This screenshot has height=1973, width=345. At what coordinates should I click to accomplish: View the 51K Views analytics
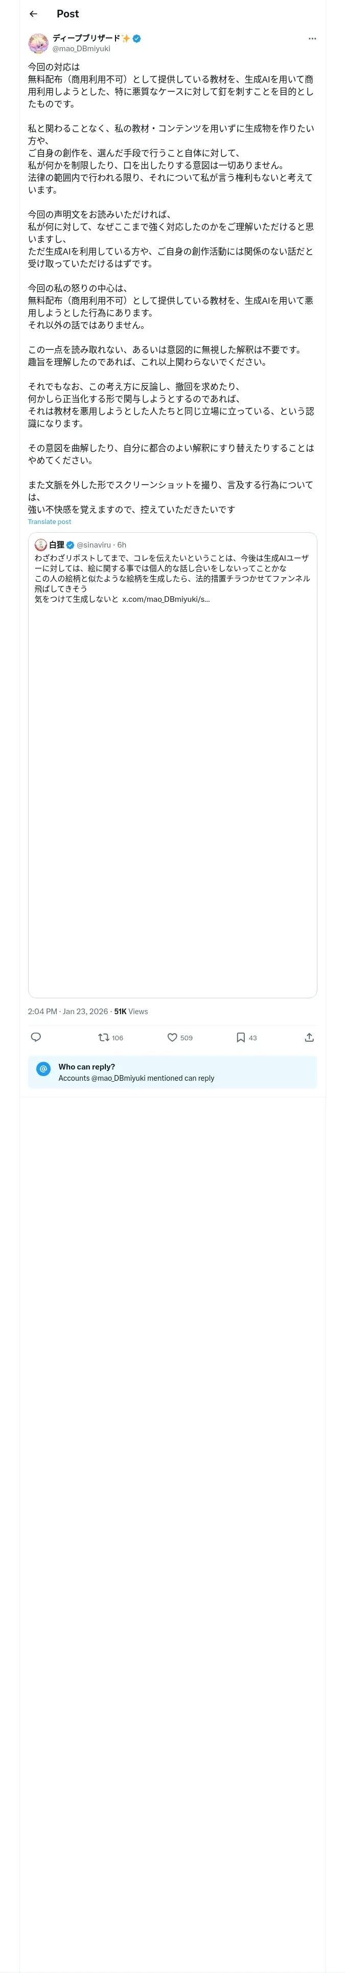click(131, 1011)
